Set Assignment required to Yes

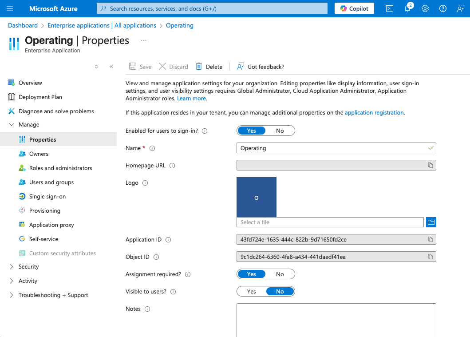pos(251,274)
